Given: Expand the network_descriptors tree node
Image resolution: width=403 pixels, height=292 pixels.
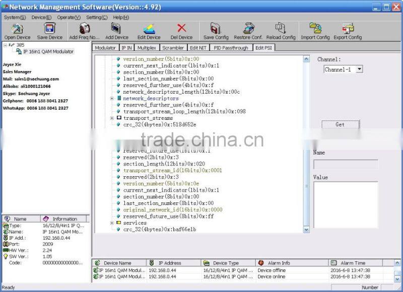Looking at the screenshot, I should pyautogui.click(x=112, y=99).
